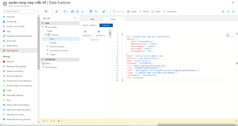Click the New Item button
The image size is (238, 126).
point(119,12)
